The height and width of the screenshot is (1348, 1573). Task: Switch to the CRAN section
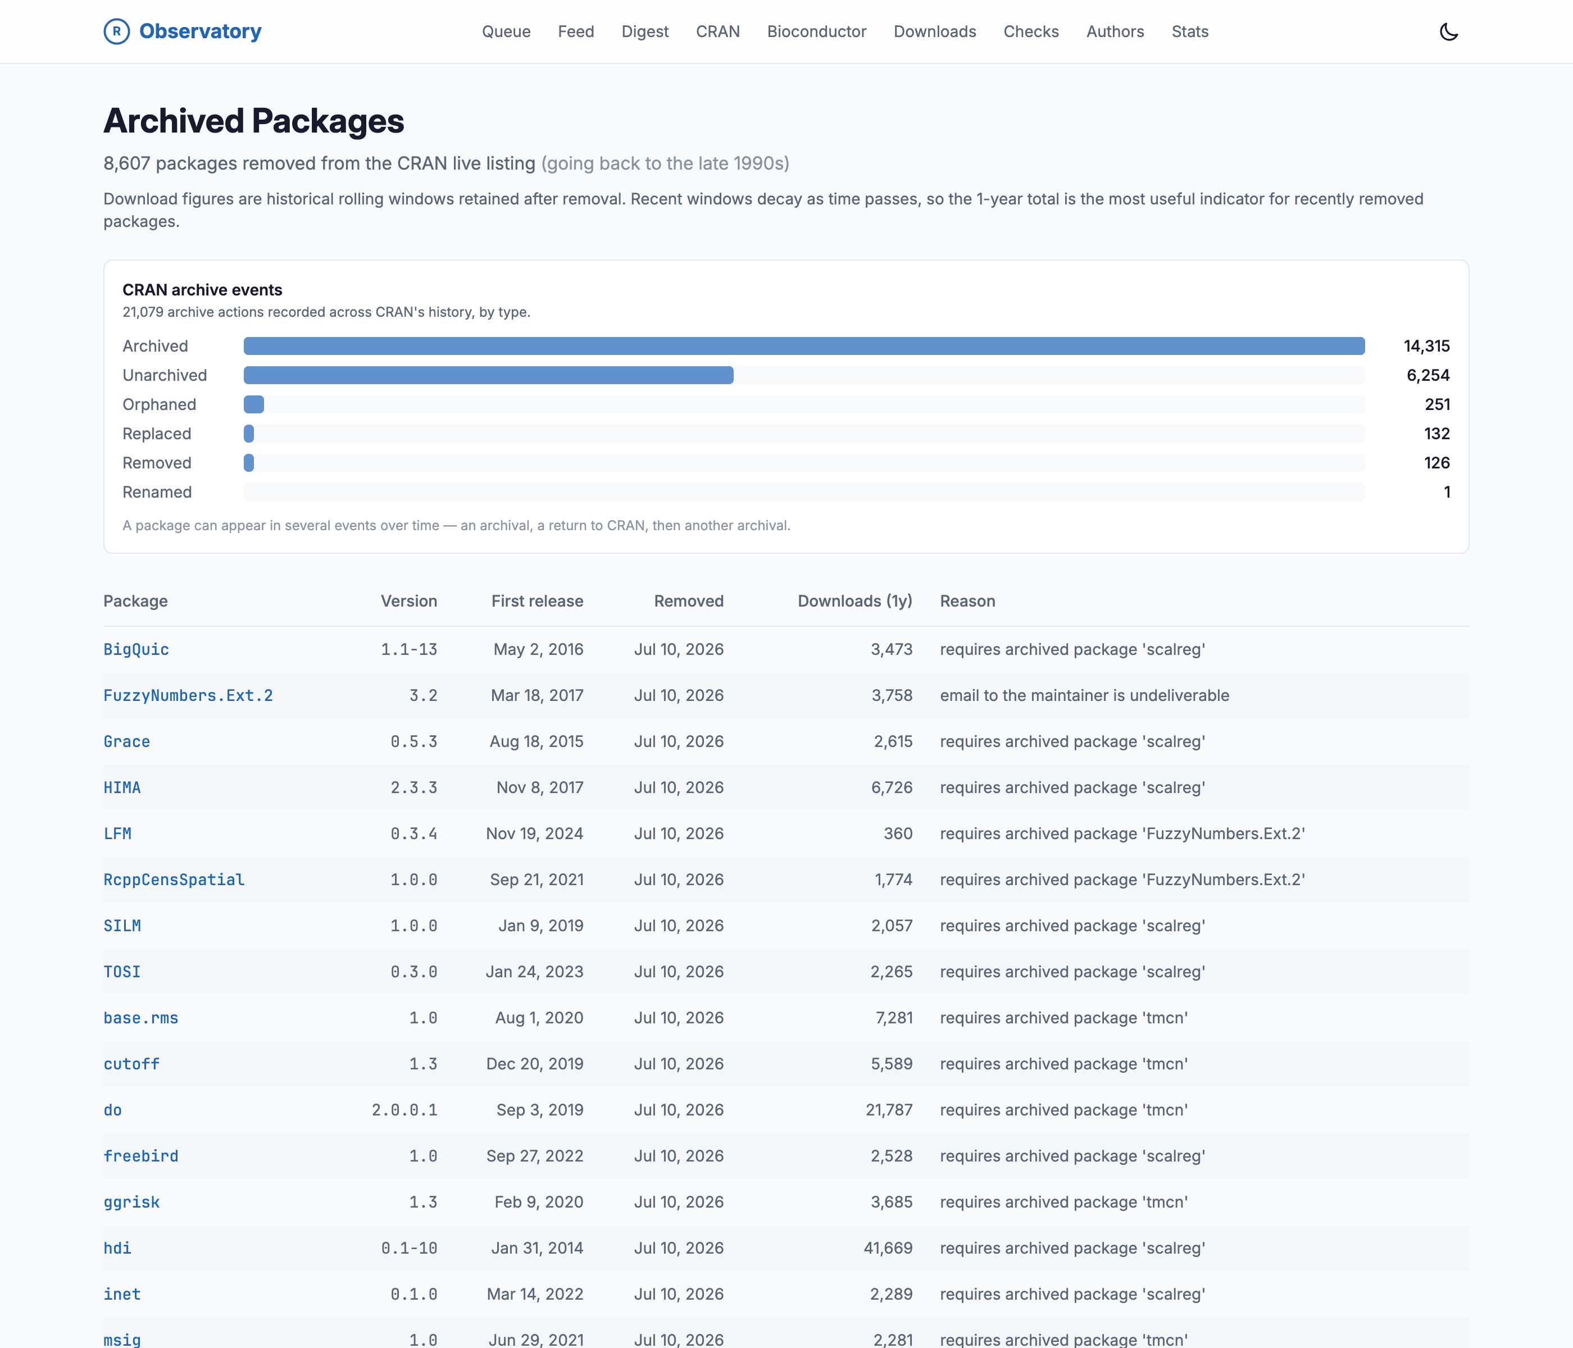(717, 31)
